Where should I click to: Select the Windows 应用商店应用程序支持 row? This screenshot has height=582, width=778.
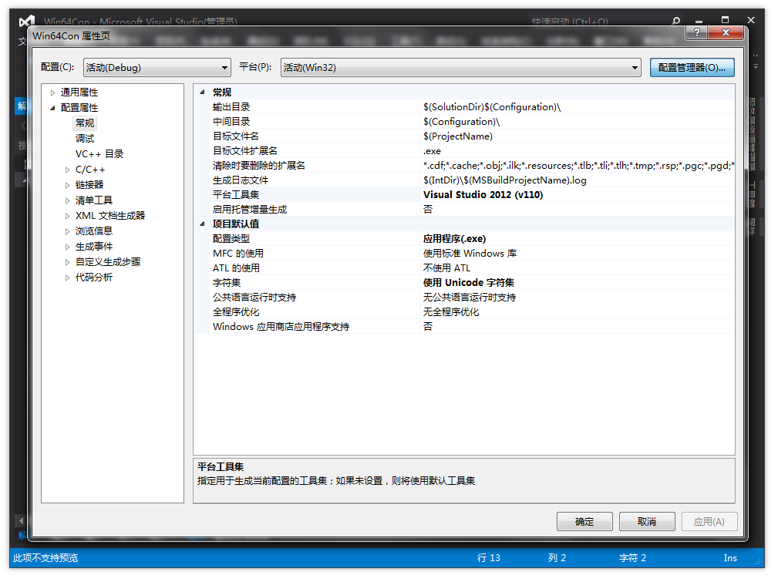pos(464,327)
